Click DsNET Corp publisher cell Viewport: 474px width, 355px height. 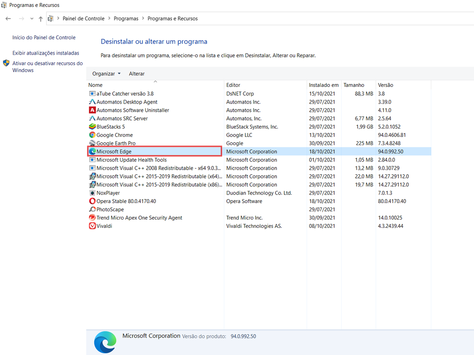coord(240,93)
